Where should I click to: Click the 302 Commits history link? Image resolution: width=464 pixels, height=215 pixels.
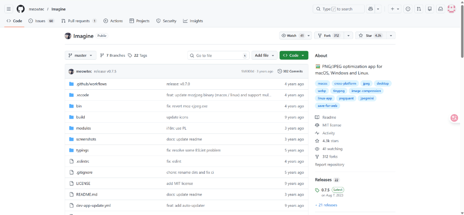[290, 71]
